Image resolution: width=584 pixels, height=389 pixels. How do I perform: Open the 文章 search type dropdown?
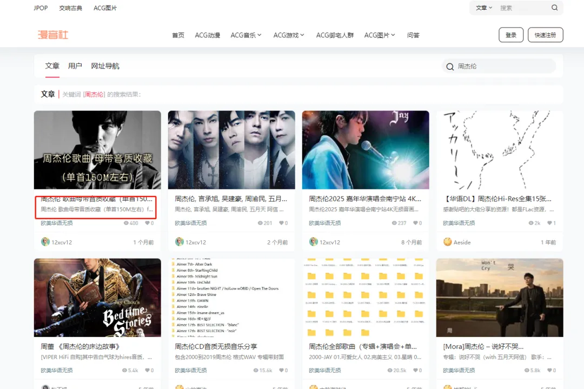pos(484,8)
